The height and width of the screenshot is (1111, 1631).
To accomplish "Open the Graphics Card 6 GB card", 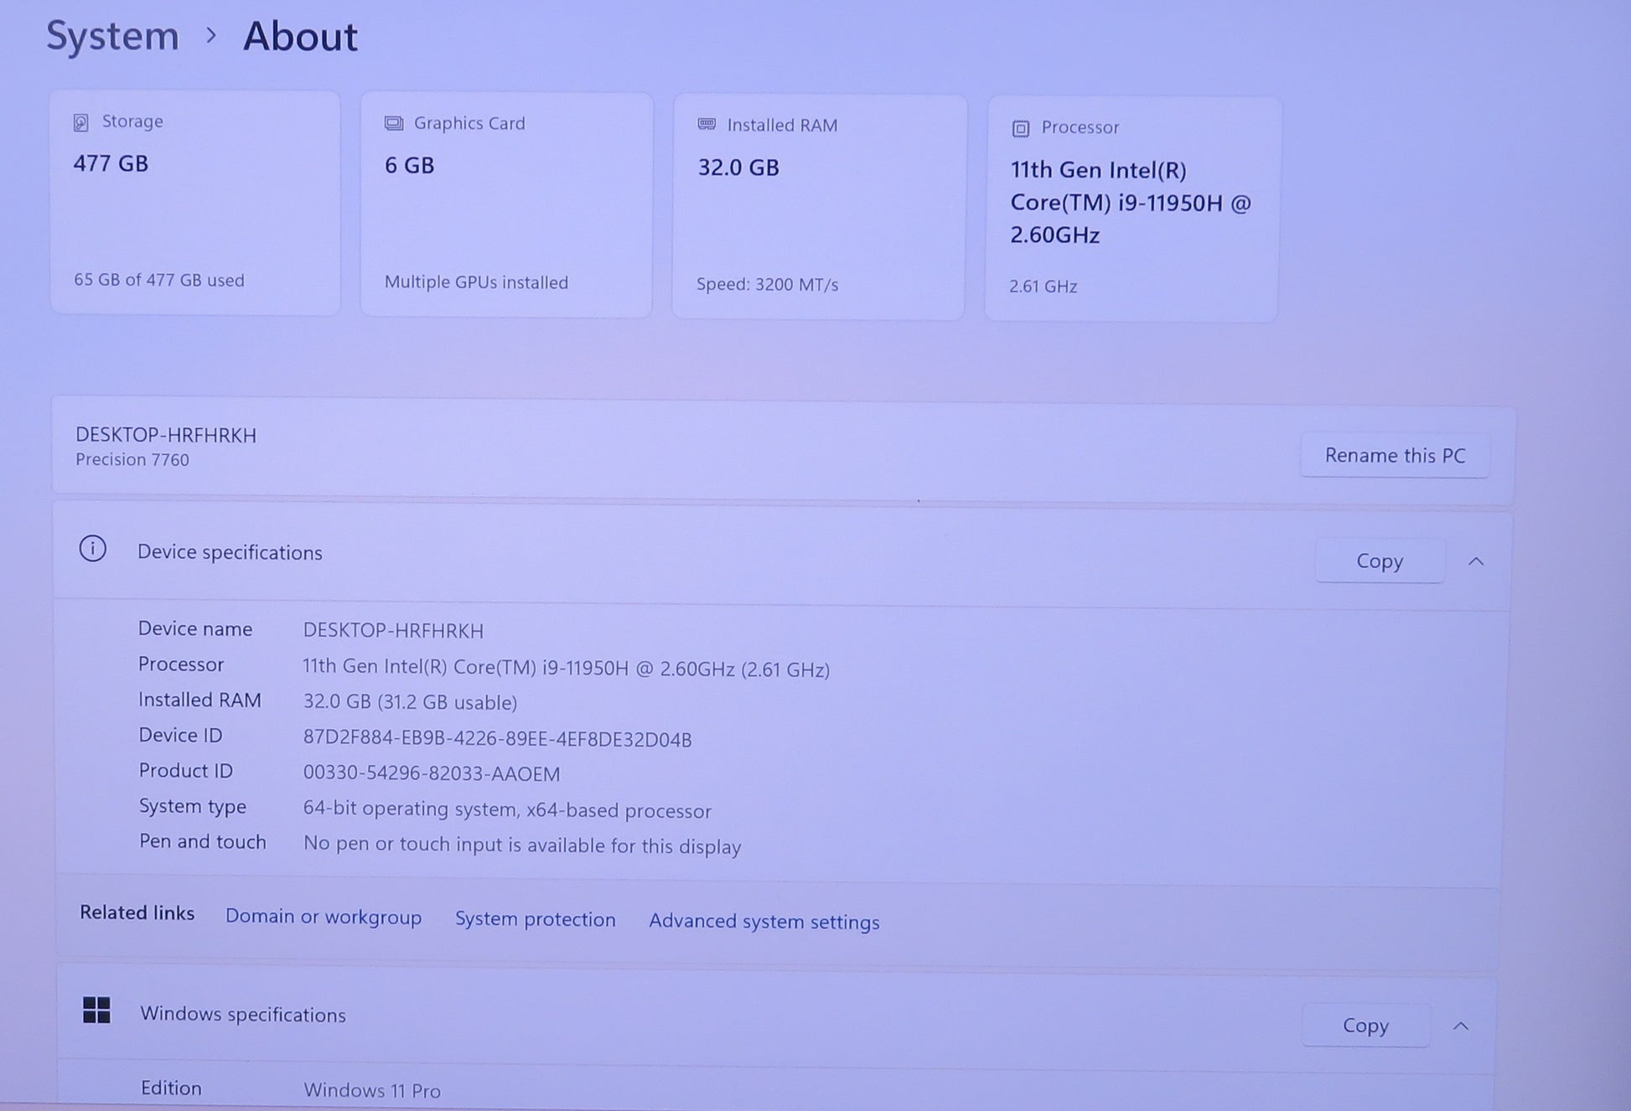I will [506, 205].
